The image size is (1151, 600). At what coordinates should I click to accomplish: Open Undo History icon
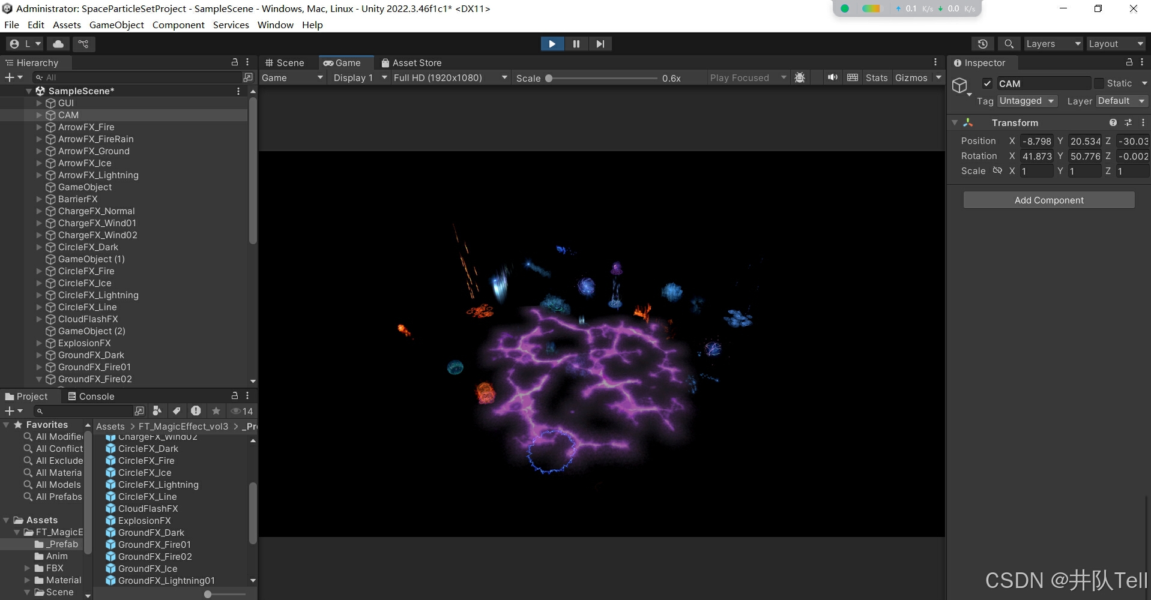[x=982, y=44]
